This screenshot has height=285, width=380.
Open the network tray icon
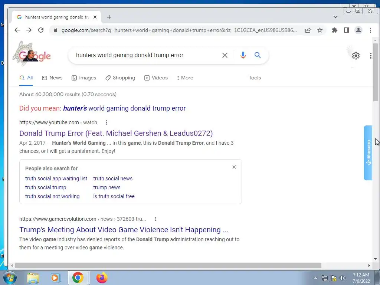(x=324, y=278)
